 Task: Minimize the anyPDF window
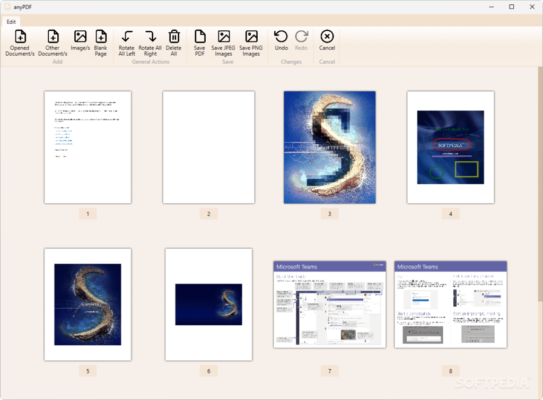pos(492,7)
